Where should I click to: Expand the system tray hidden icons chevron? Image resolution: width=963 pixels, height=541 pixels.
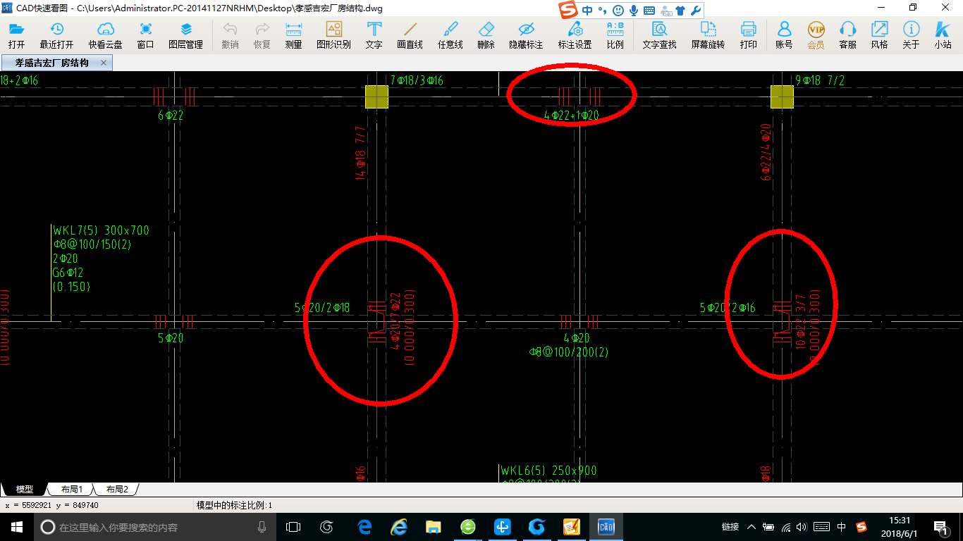[x=752, y=527]
